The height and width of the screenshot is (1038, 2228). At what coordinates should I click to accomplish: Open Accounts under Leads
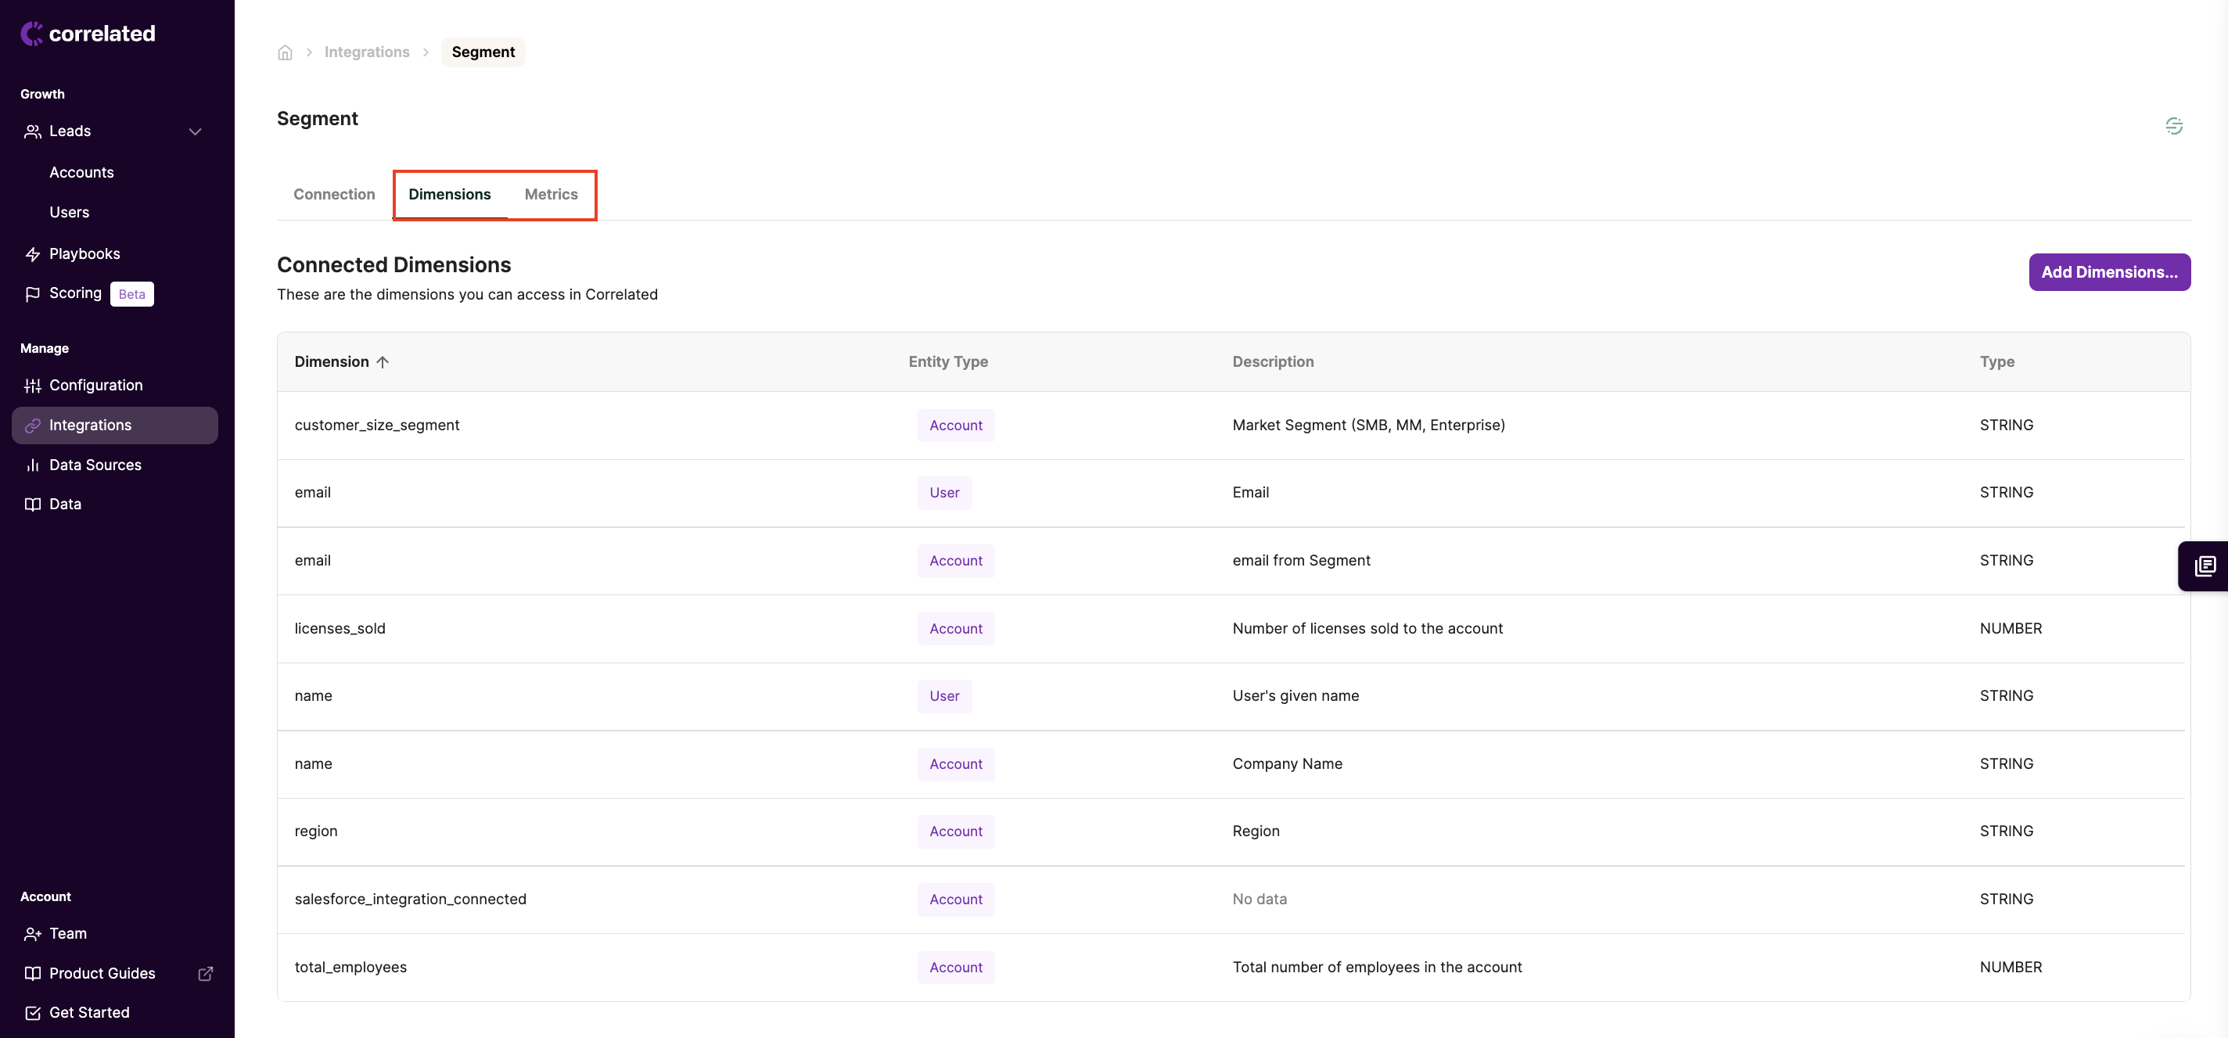point(81,172)
